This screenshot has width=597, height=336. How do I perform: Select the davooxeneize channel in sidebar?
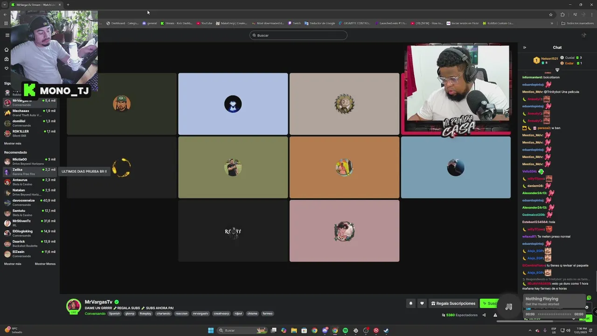30,202
